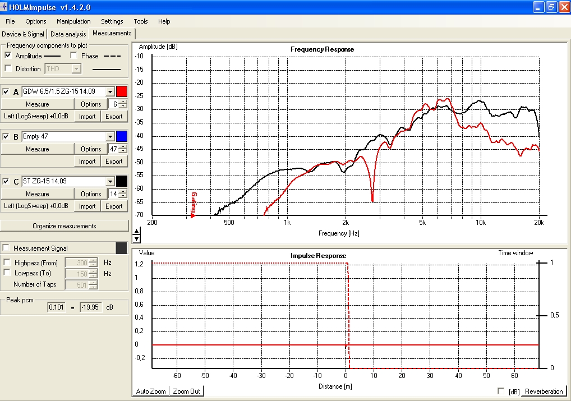This screenshot has height=401, width=571.
Task: Click Measure for slot A
Action: (x=37, y=104)
